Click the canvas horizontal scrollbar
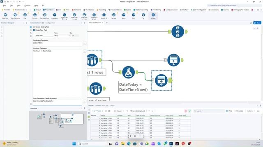Viewport: 263px width, 147px height. click(x=215, y=102)
